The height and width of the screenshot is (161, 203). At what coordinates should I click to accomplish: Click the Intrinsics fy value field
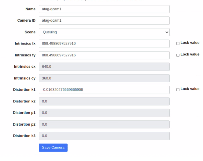coord(104,55)
